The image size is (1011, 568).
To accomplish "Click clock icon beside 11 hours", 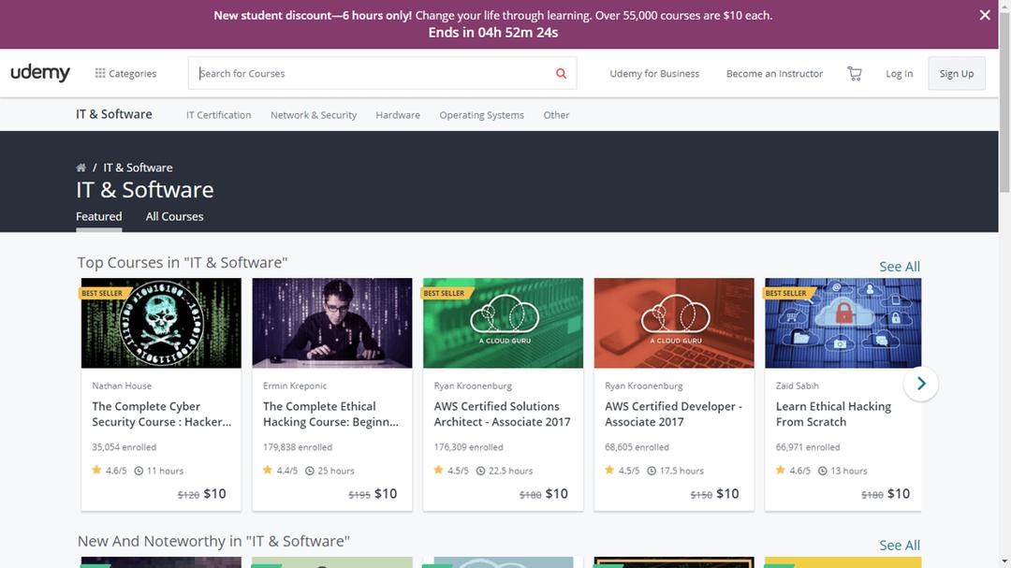I will point(139,471).
